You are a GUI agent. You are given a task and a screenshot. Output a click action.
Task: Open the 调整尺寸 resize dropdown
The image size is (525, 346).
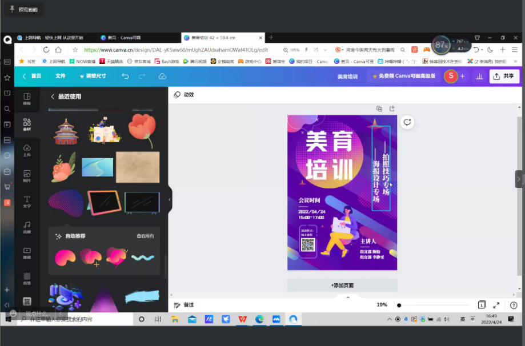(92, 76)
